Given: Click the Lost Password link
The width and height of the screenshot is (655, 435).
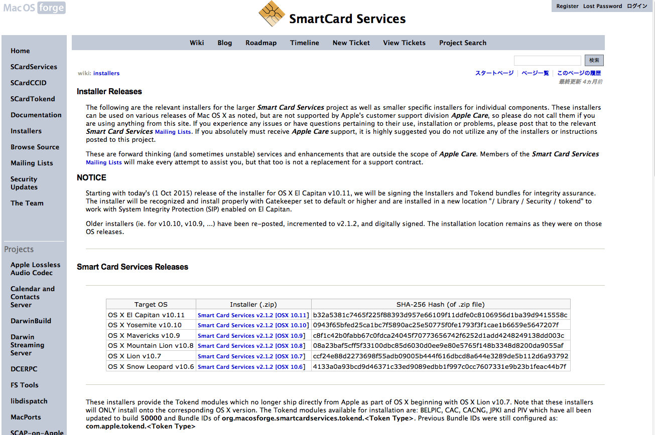Looking at the screenshot, I should coord(602,6).
